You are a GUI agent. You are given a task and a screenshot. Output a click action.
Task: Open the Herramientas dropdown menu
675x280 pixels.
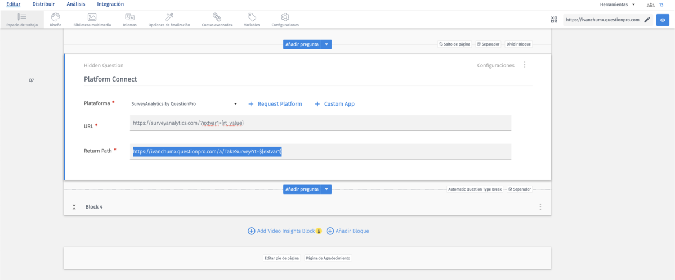618,4
